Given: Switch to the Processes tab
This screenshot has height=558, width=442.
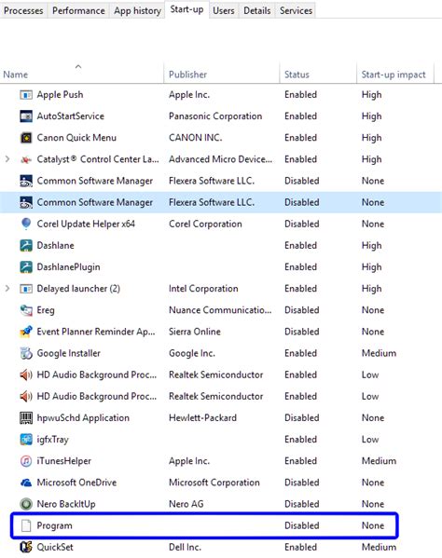Looking at the screenshot, I should (23, 10).
